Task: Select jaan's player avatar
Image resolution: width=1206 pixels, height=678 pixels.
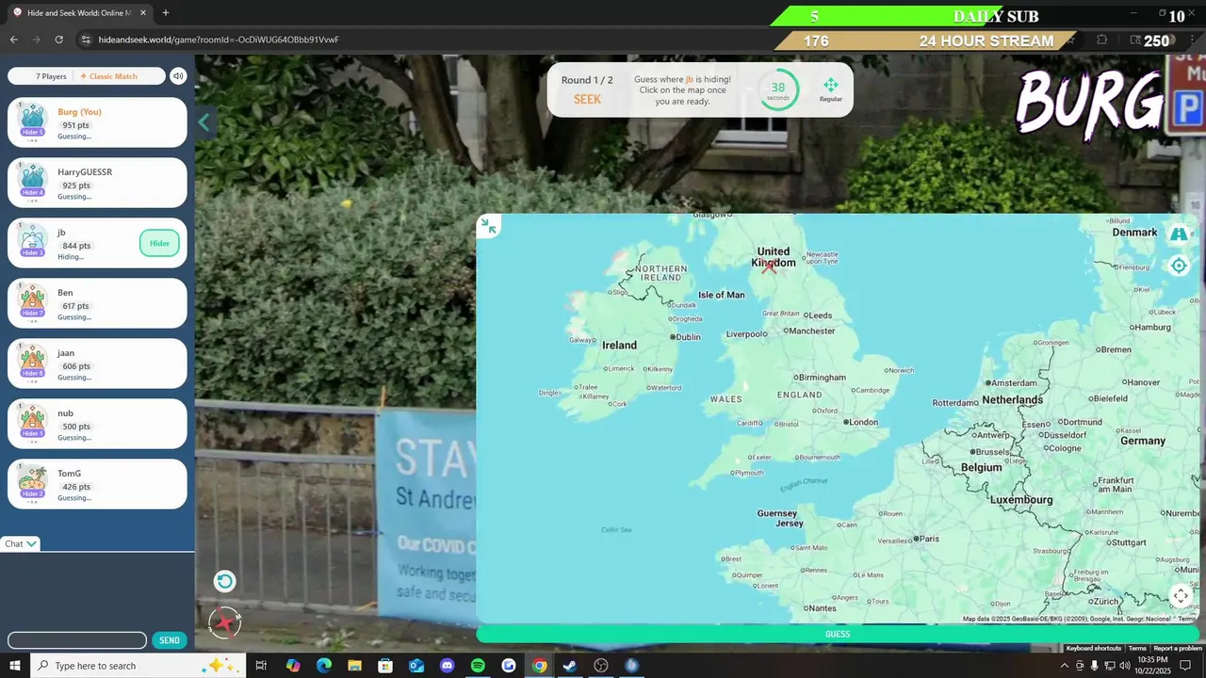Action: click(x=33, y=363)
